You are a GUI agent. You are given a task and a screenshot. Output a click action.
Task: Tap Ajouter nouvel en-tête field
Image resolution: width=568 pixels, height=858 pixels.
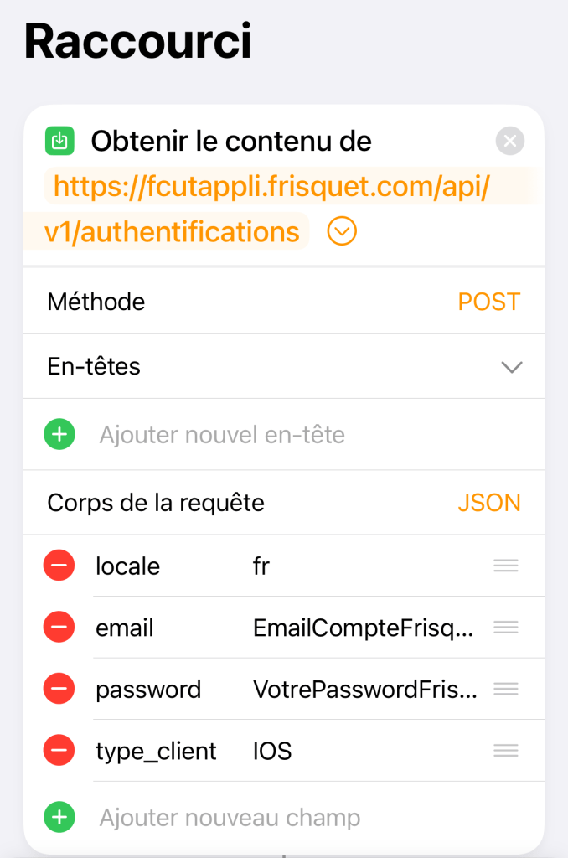(x=222, y=435)
